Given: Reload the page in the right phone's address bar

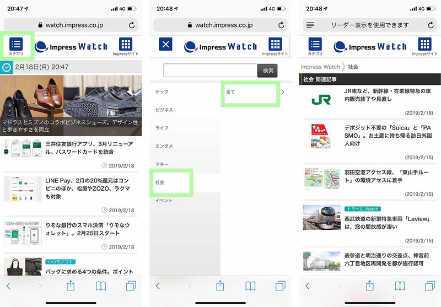Looking at the screenshot, I should pyautogui.click(x=431, y=25).
